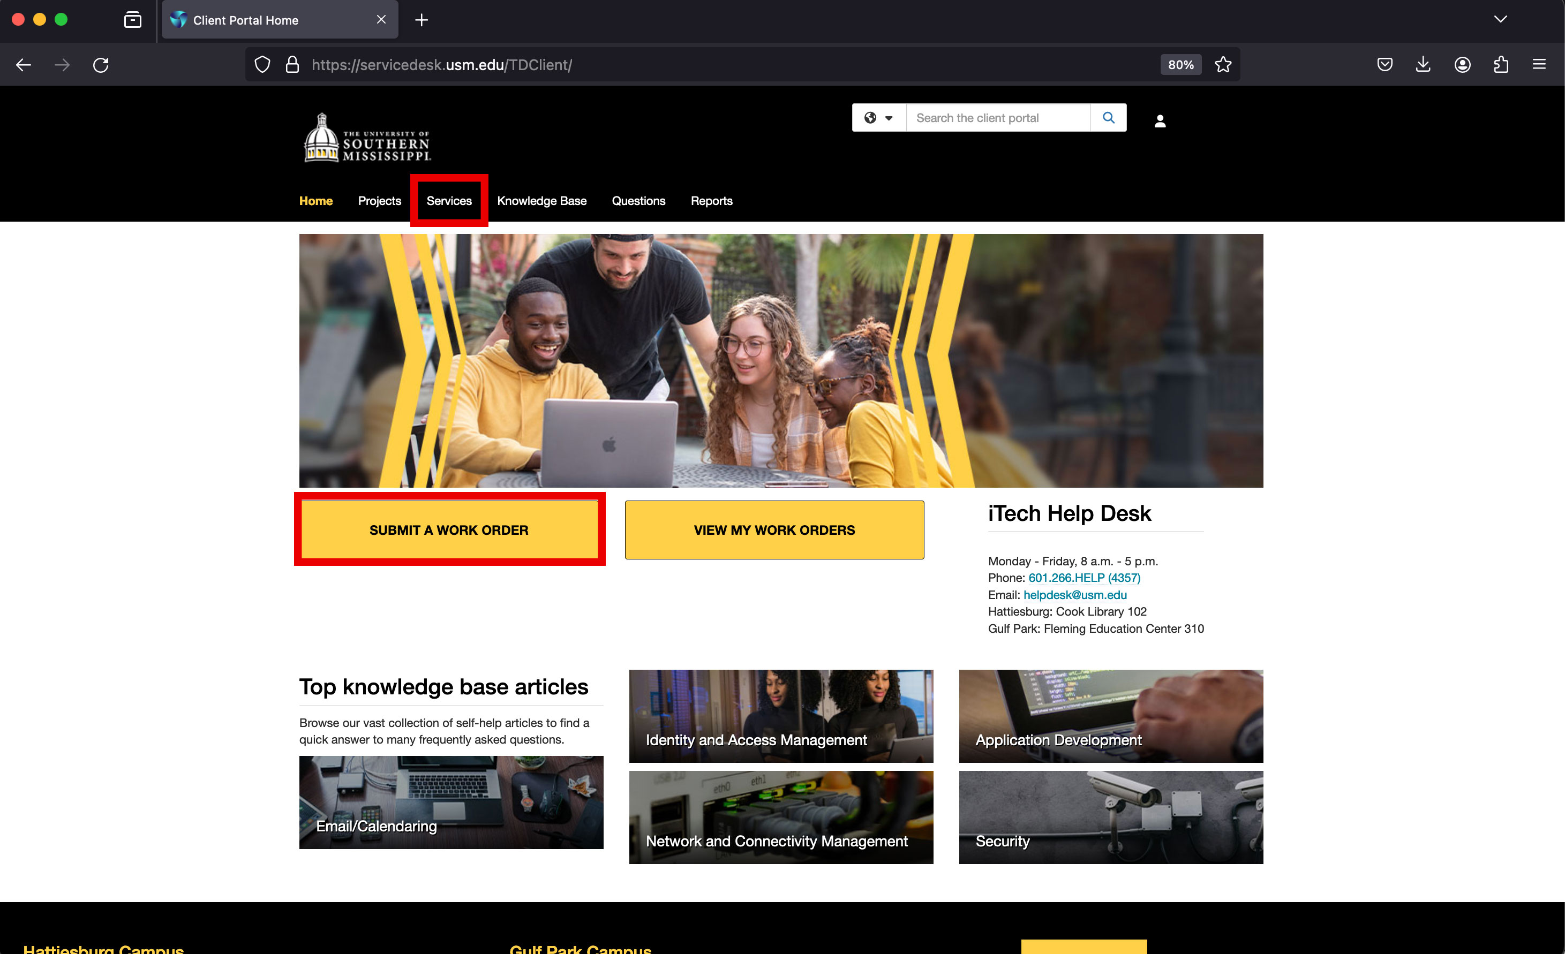This screenshot has width=1565, height=954.
Task: Click the user account icon
Action: pyautogui.click(x=1160, y=119)
